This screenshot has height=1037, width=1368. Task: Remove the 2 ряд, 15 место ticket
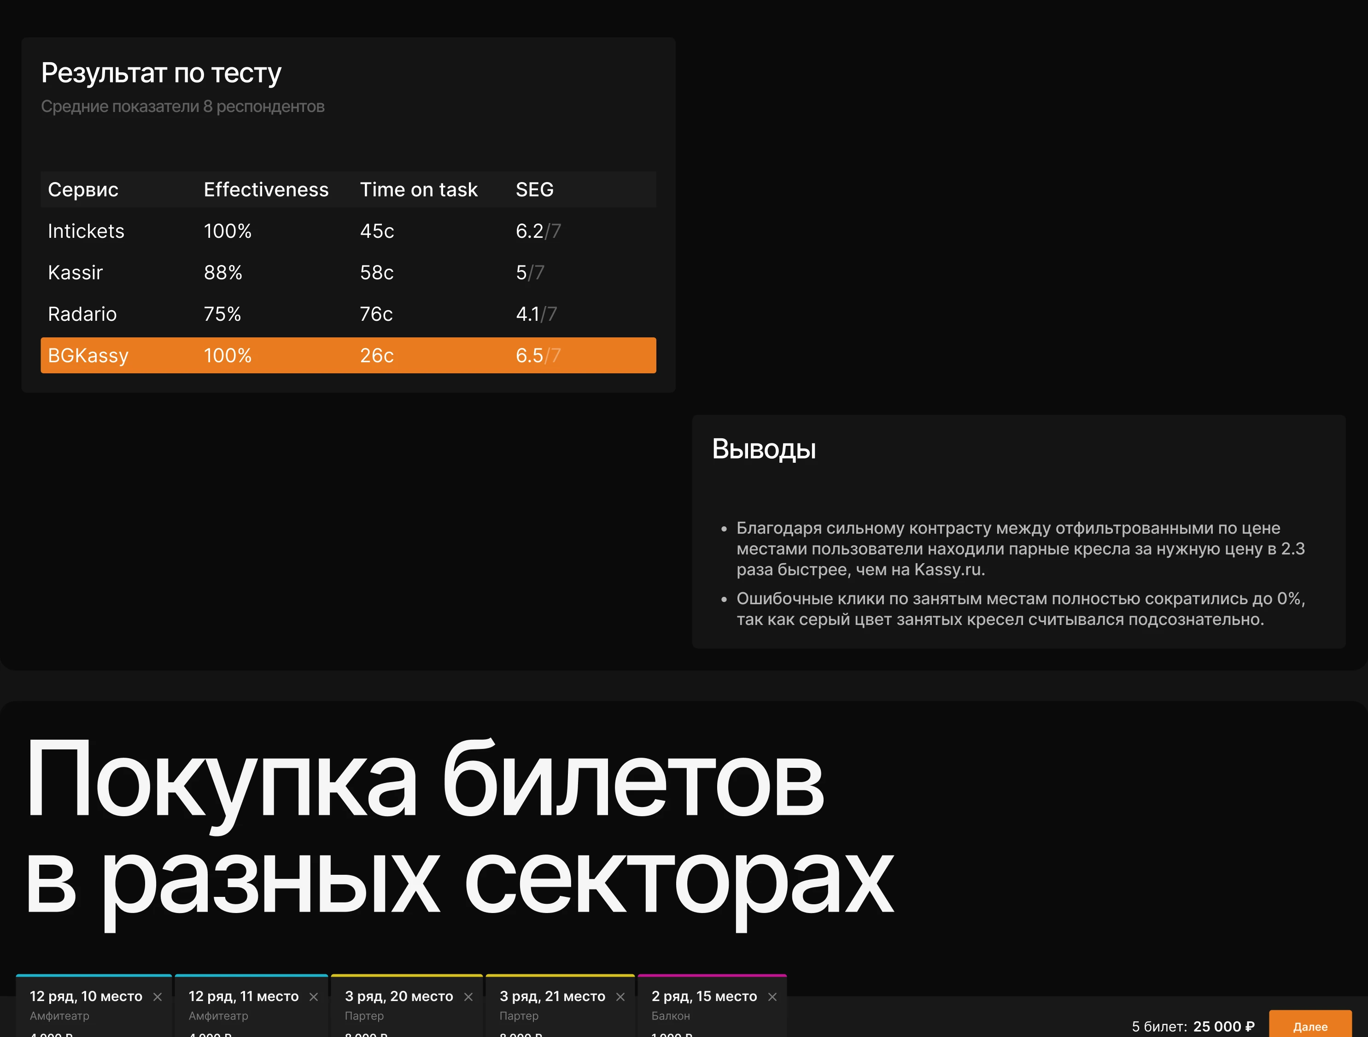click(x=772, y=997)
